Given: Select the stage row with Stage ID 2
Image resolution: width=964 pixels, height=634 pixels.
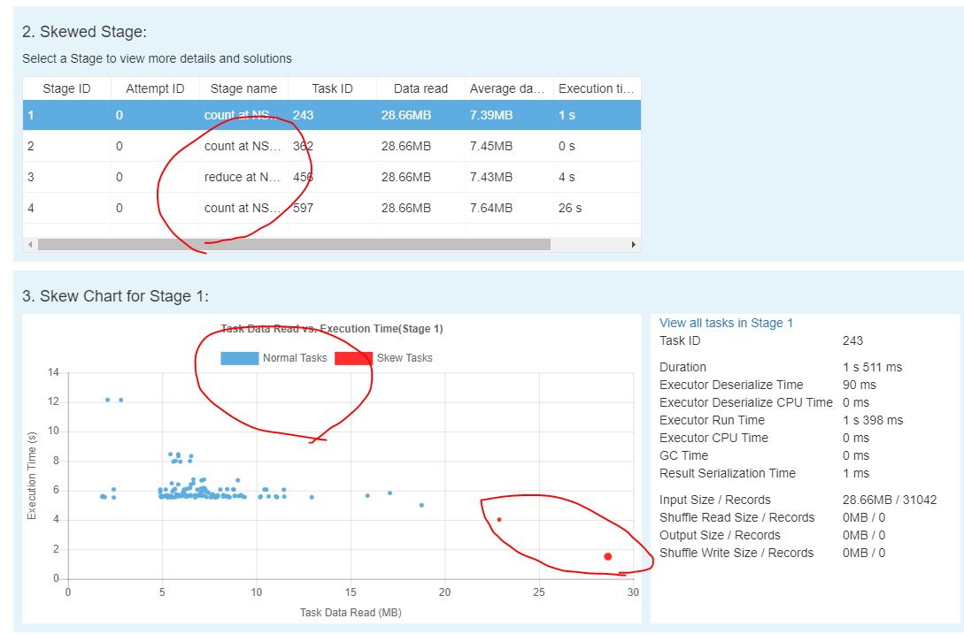Looking at the screenshot, I should click(332, 146).
